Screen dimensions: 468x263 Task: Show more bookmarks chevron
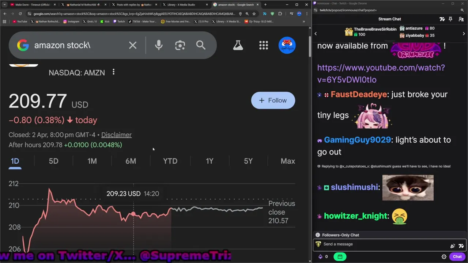point(303,22)
